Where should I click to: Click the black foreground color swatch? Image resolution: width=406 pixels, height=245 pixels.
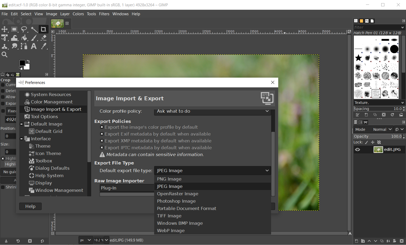click(x=22, y=63)
